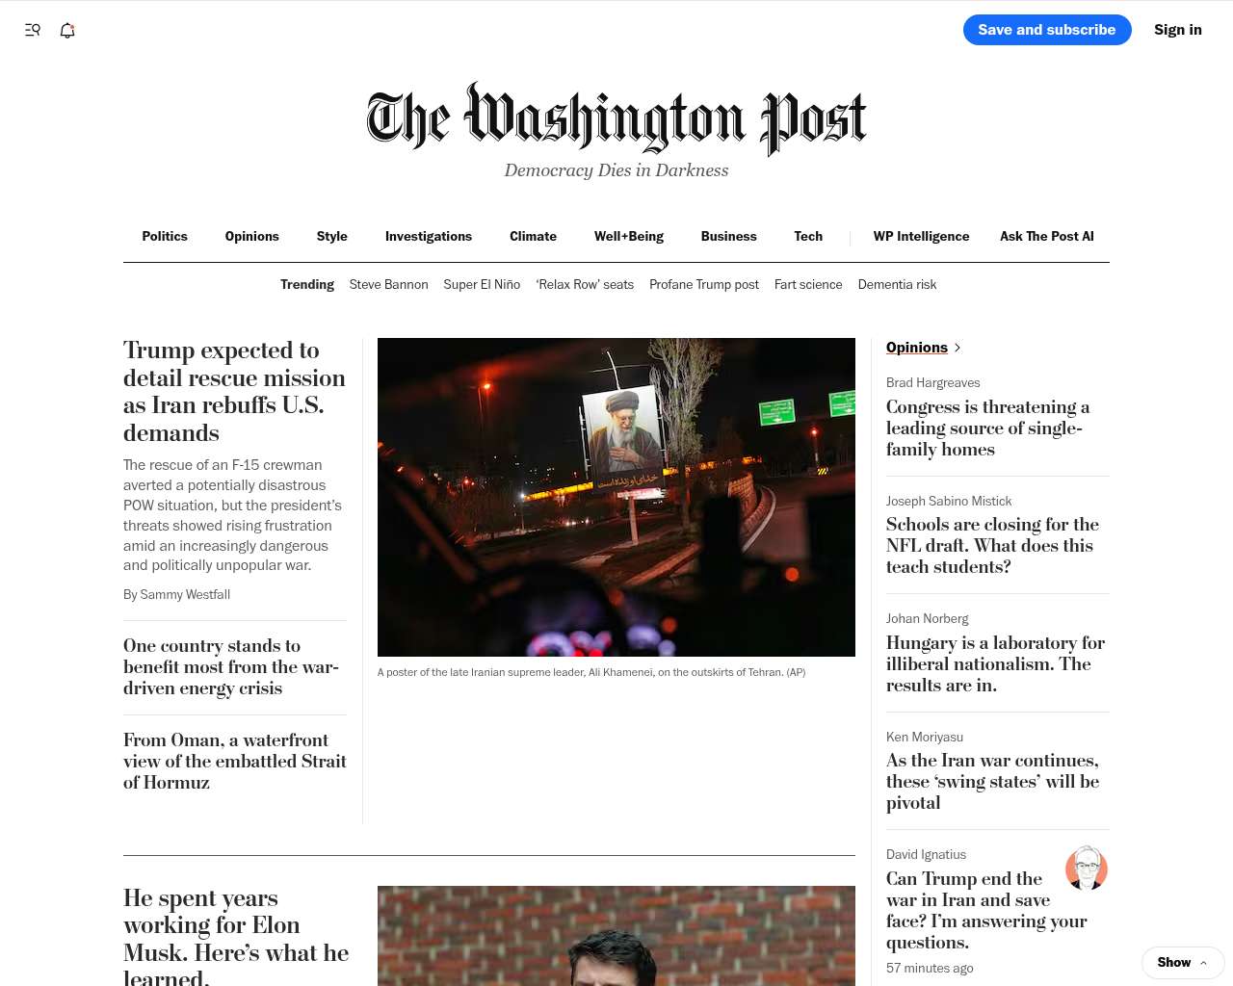
Task: Open the sections menu and search icon
Action: pos(33,30)
